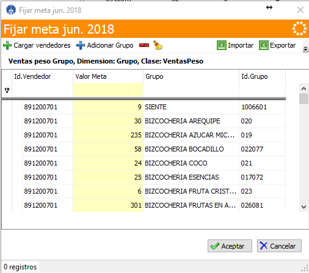Click Id.Grupo cell 026081

coord(263,205)
